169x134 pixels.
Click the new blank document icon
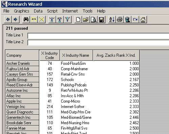[78, 20]
